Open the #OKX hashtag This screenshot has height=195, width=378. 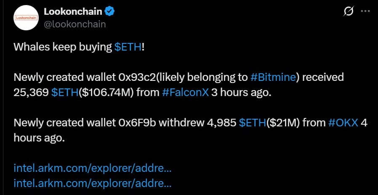[x=343, y=123]
